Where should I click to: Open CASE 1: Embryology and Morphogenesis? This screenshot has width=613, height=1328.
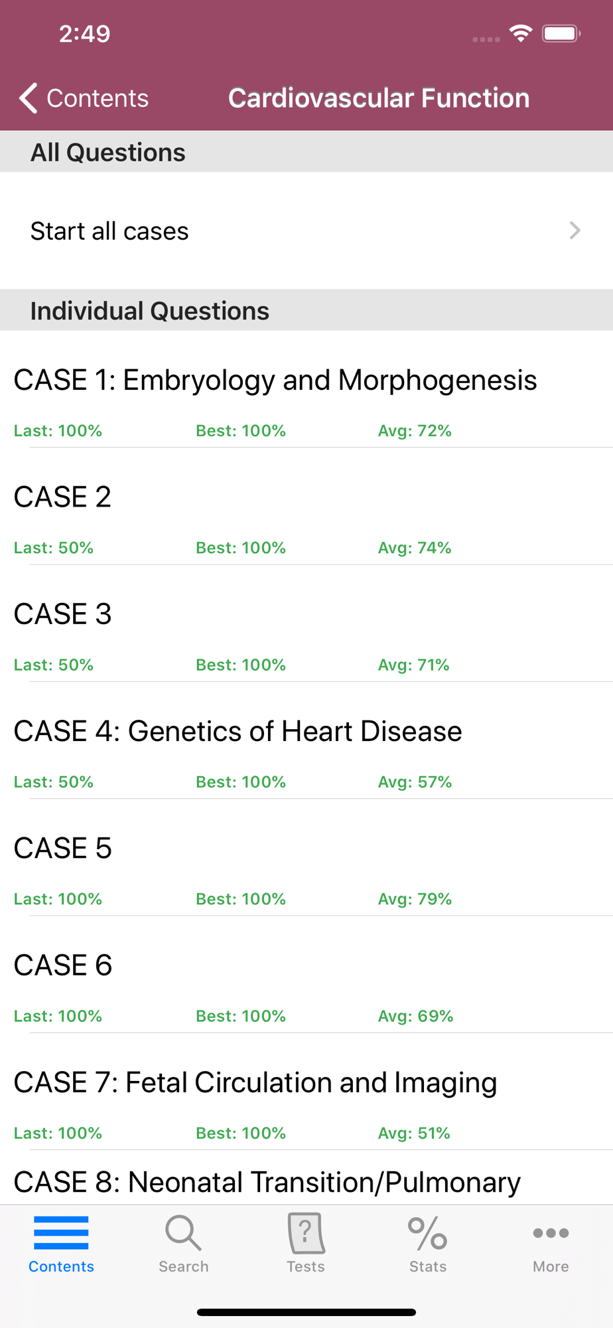tap(275, 380)
